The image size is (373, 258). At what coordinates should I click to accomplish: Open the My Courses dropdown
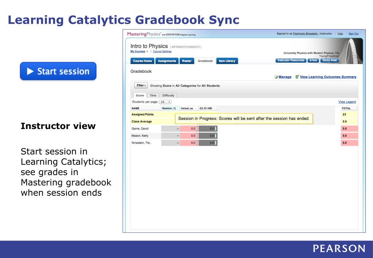139,51
